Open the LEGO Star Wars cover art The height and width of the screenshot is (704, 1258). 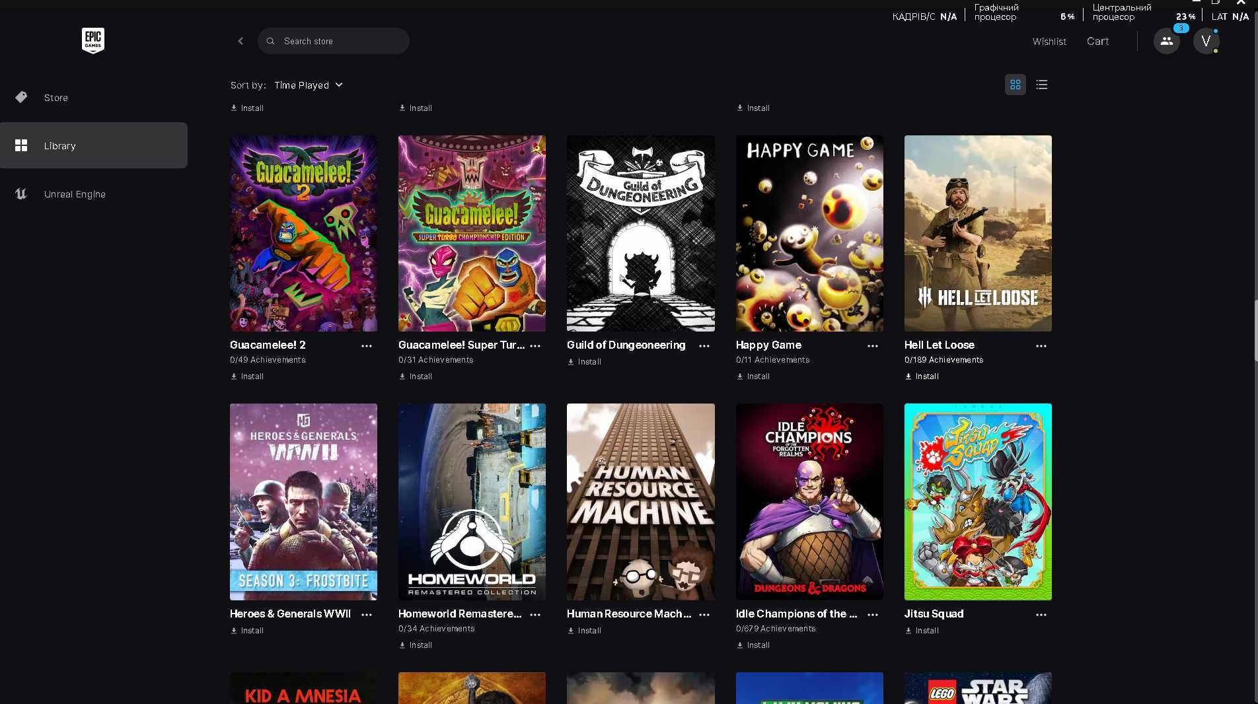(978, 688)
